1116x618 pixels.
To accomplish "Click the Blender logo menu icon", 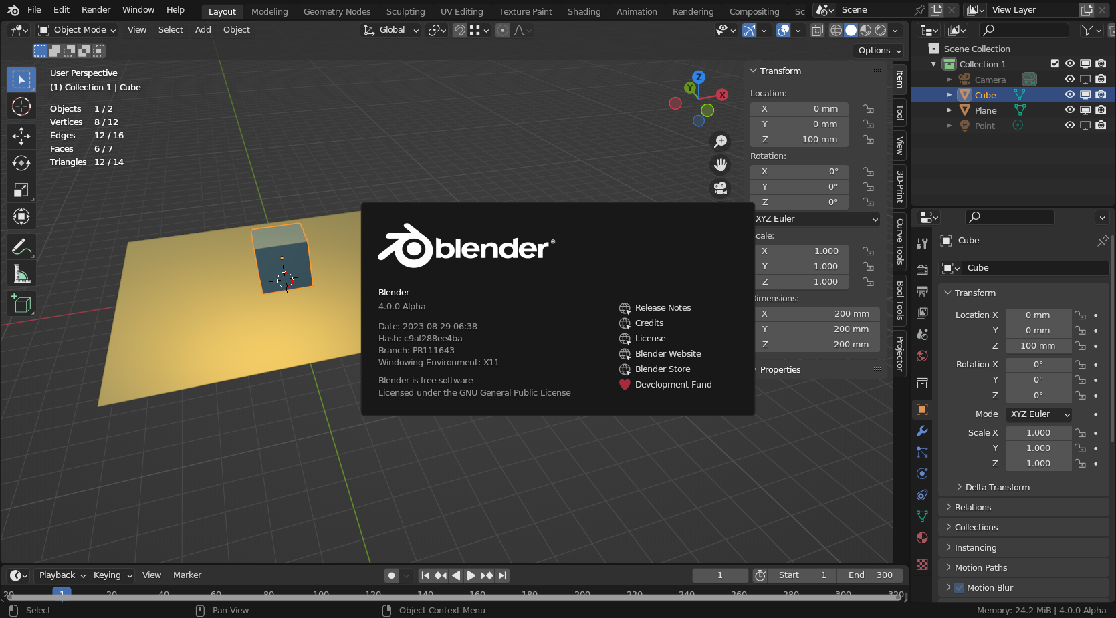I will click(x=13, y=10).
